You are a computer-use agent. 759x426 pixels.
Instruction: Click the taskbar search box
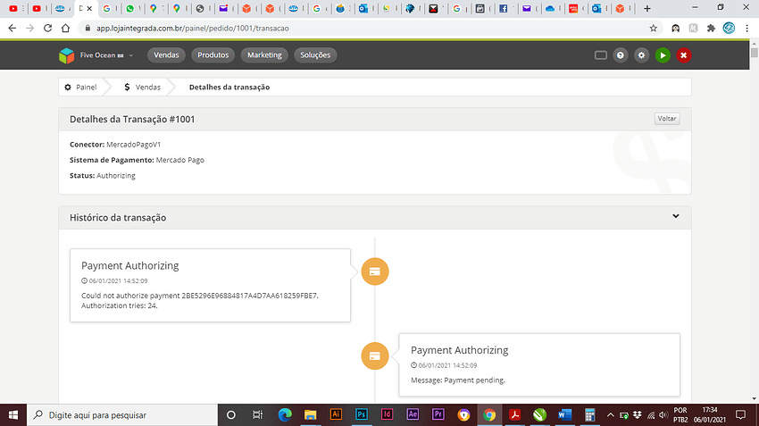[122, 415]
